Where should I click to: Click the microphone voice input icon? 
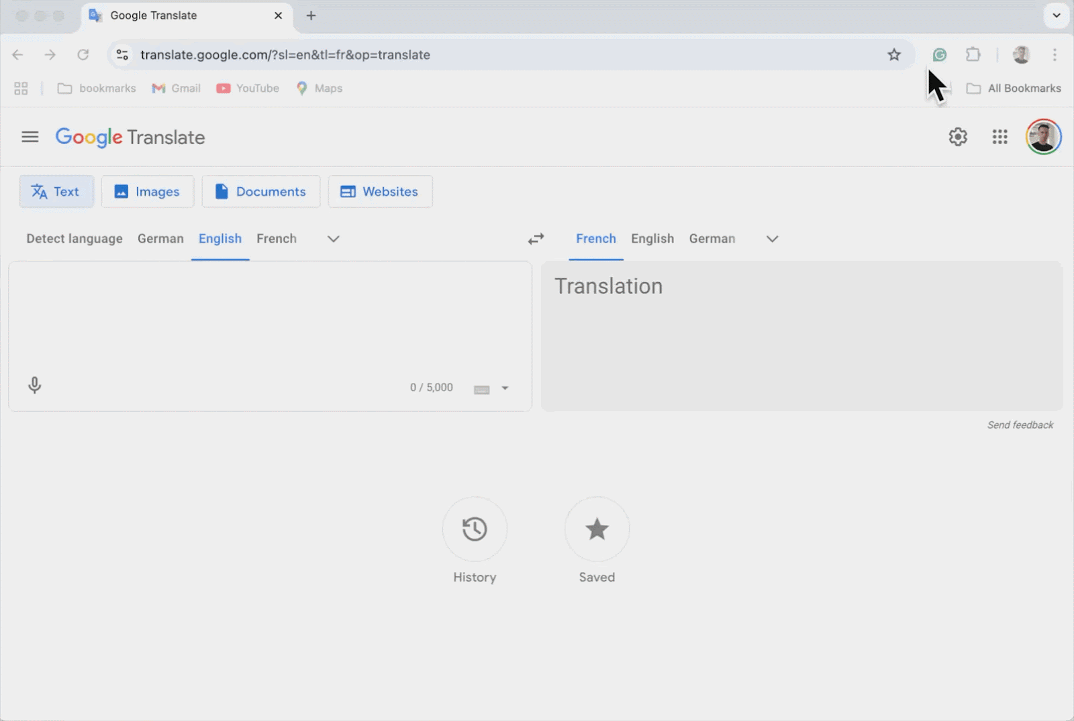click(x=35, y=385)
